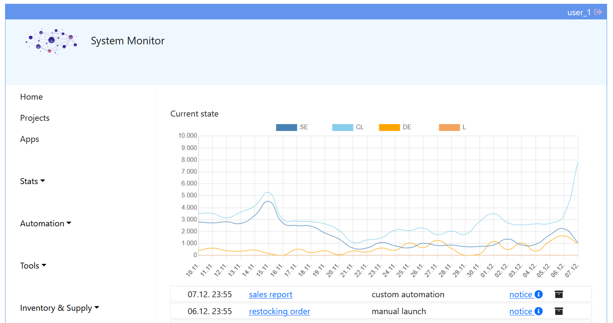Screen dimensions: 613x323
Task: Expand the Stats dropdown menu
Action: point(33,181)
